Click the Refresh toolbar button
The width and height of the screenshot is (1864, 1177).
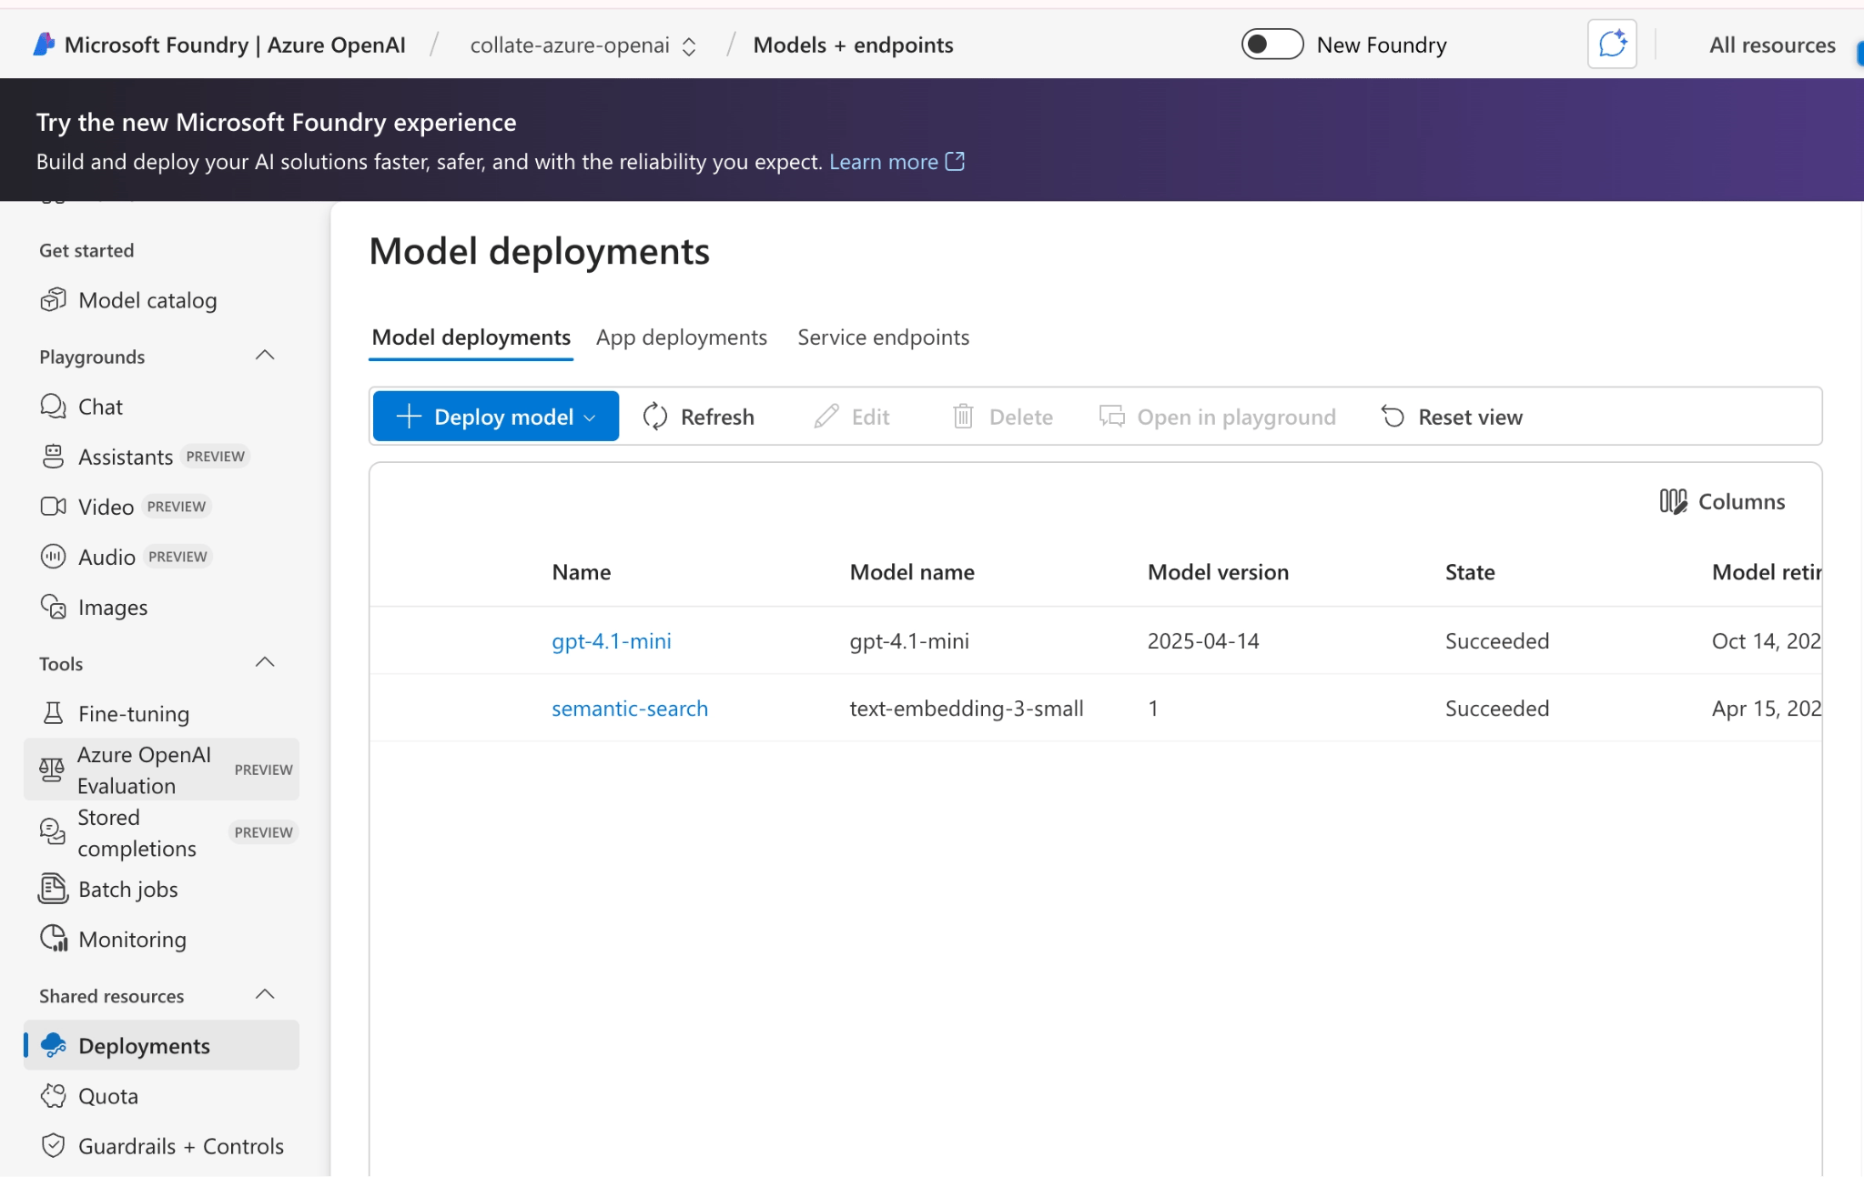[x=698, y=417]
